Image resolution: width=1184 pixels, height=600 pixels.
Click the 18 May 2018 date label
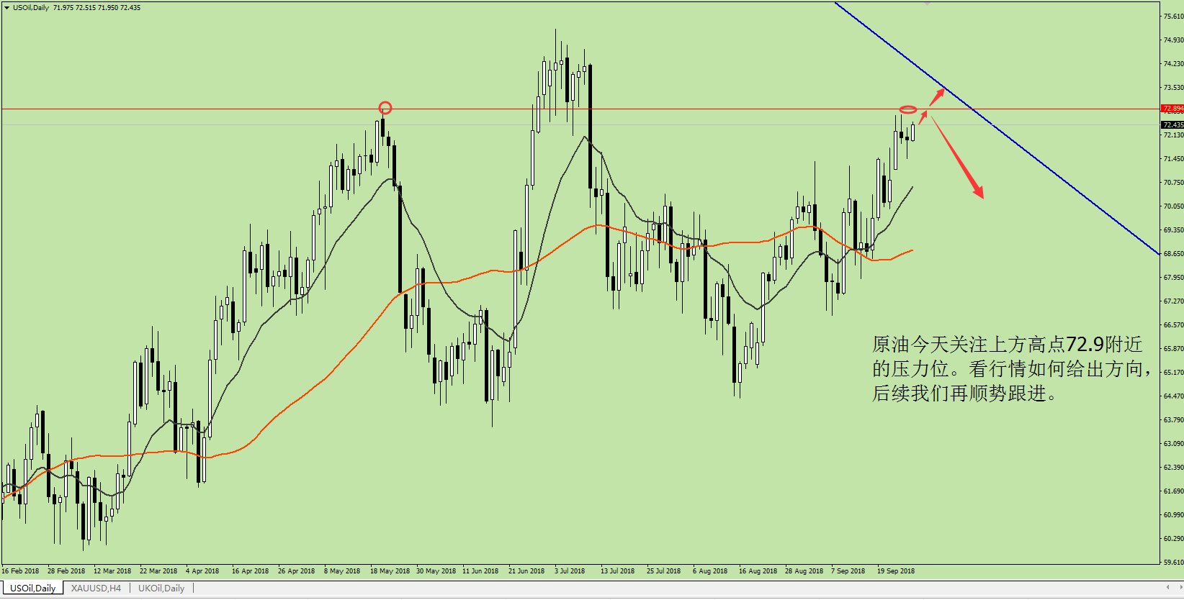pyautogui.click(x=390, y=571)
